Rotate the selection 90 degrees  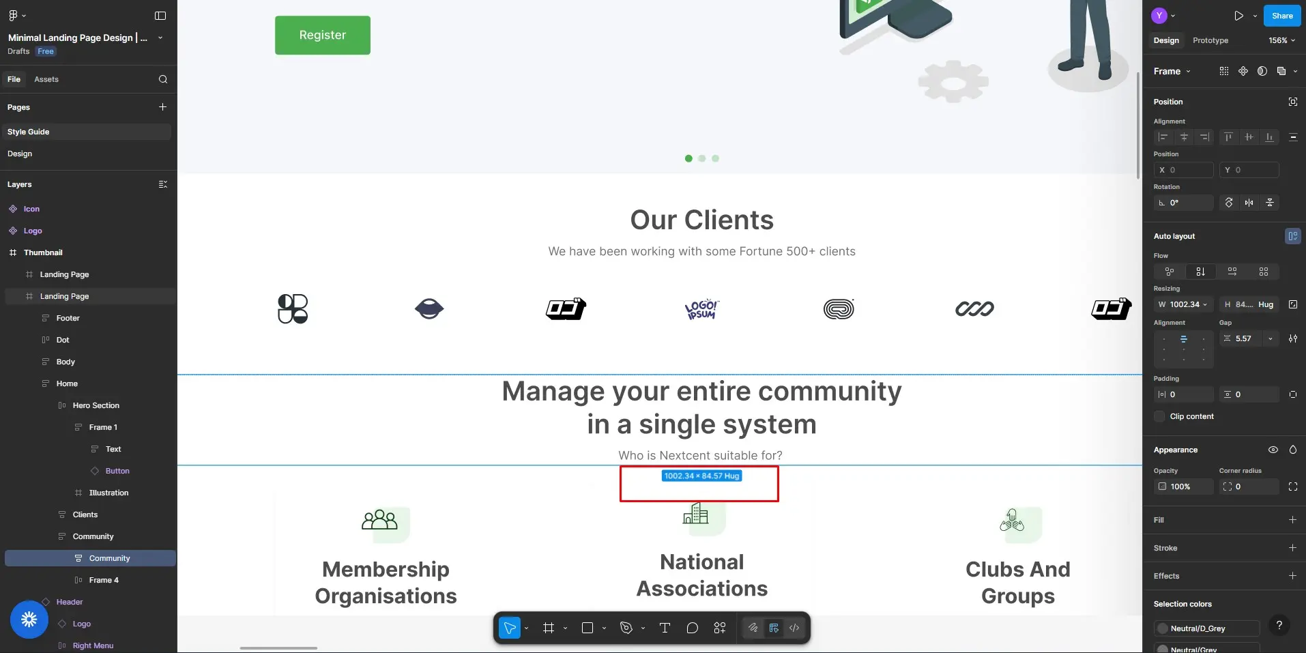[1229, 203]
